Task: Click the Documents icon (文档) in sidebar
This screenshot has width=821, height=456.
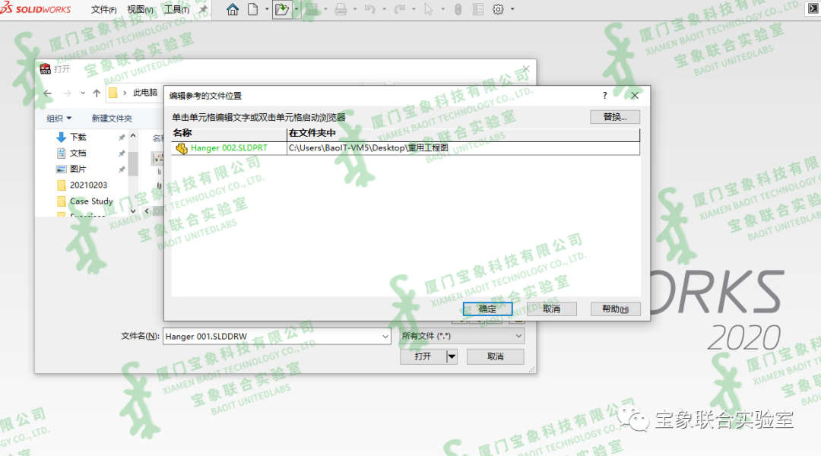Action: pyautogui.click(x=61, y=153)
